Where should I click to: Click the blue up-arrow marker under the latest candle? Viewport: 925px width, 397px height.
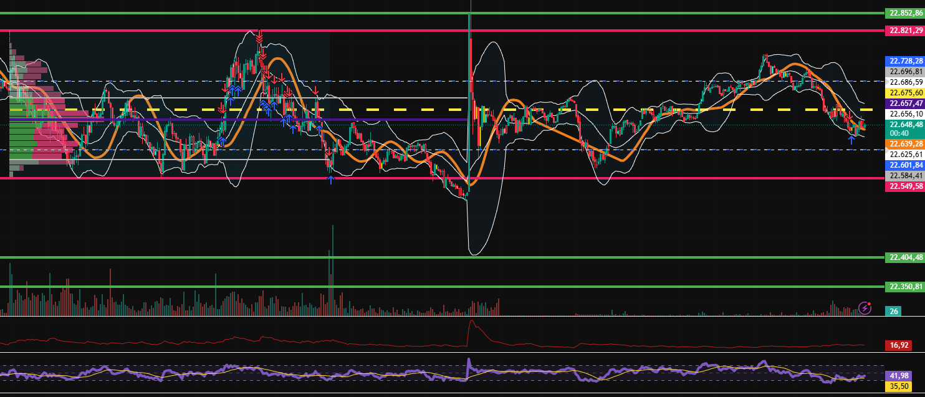pyautogui.click(x=851, y=140)
